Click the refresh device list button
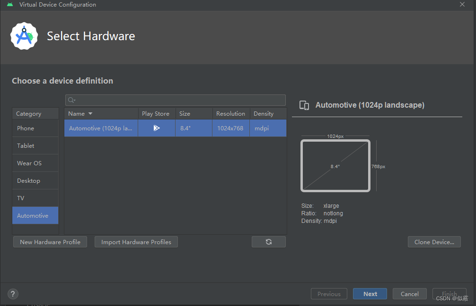Image resolution: width=476 pixels, height=306 pixels. 269,242
